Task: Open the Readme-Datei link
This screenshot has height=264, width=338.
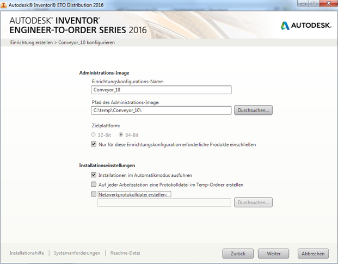Action: pyautogui.click(x=125, y=253)
